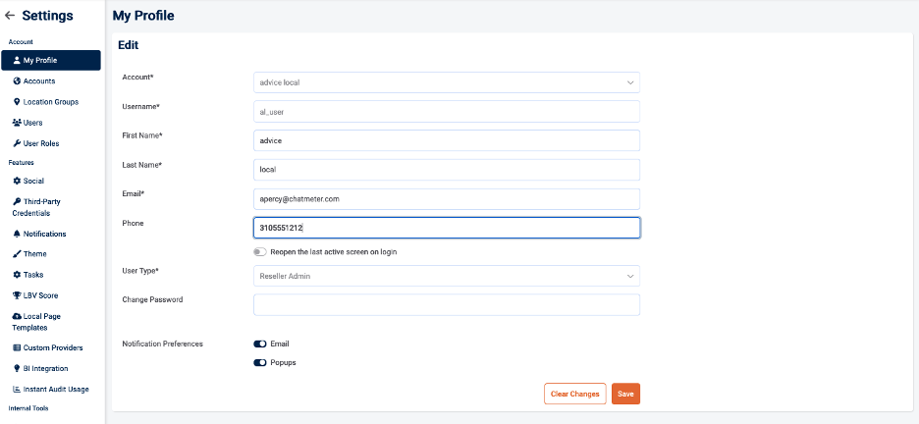This screenshot has width=919, height=424.
Task: Focus the Email input field
Action: coord(446,198)
